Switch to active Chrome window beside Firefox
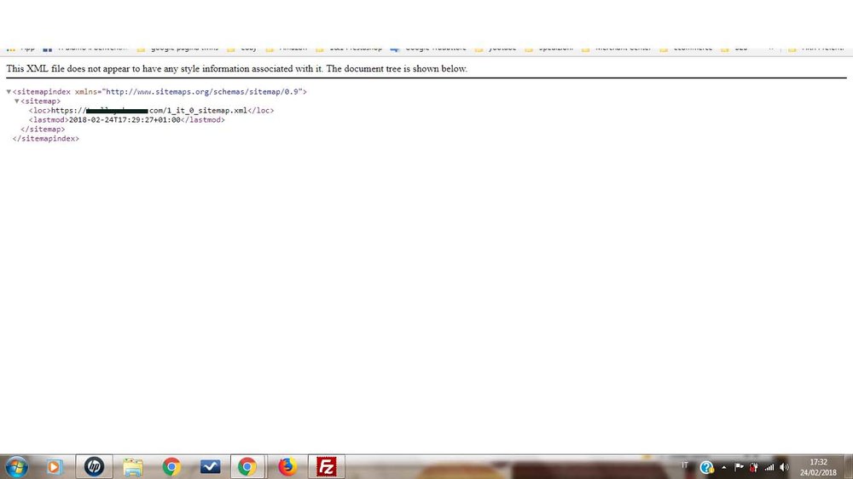This screenshot has width=853, height=479. click(247, 467)
